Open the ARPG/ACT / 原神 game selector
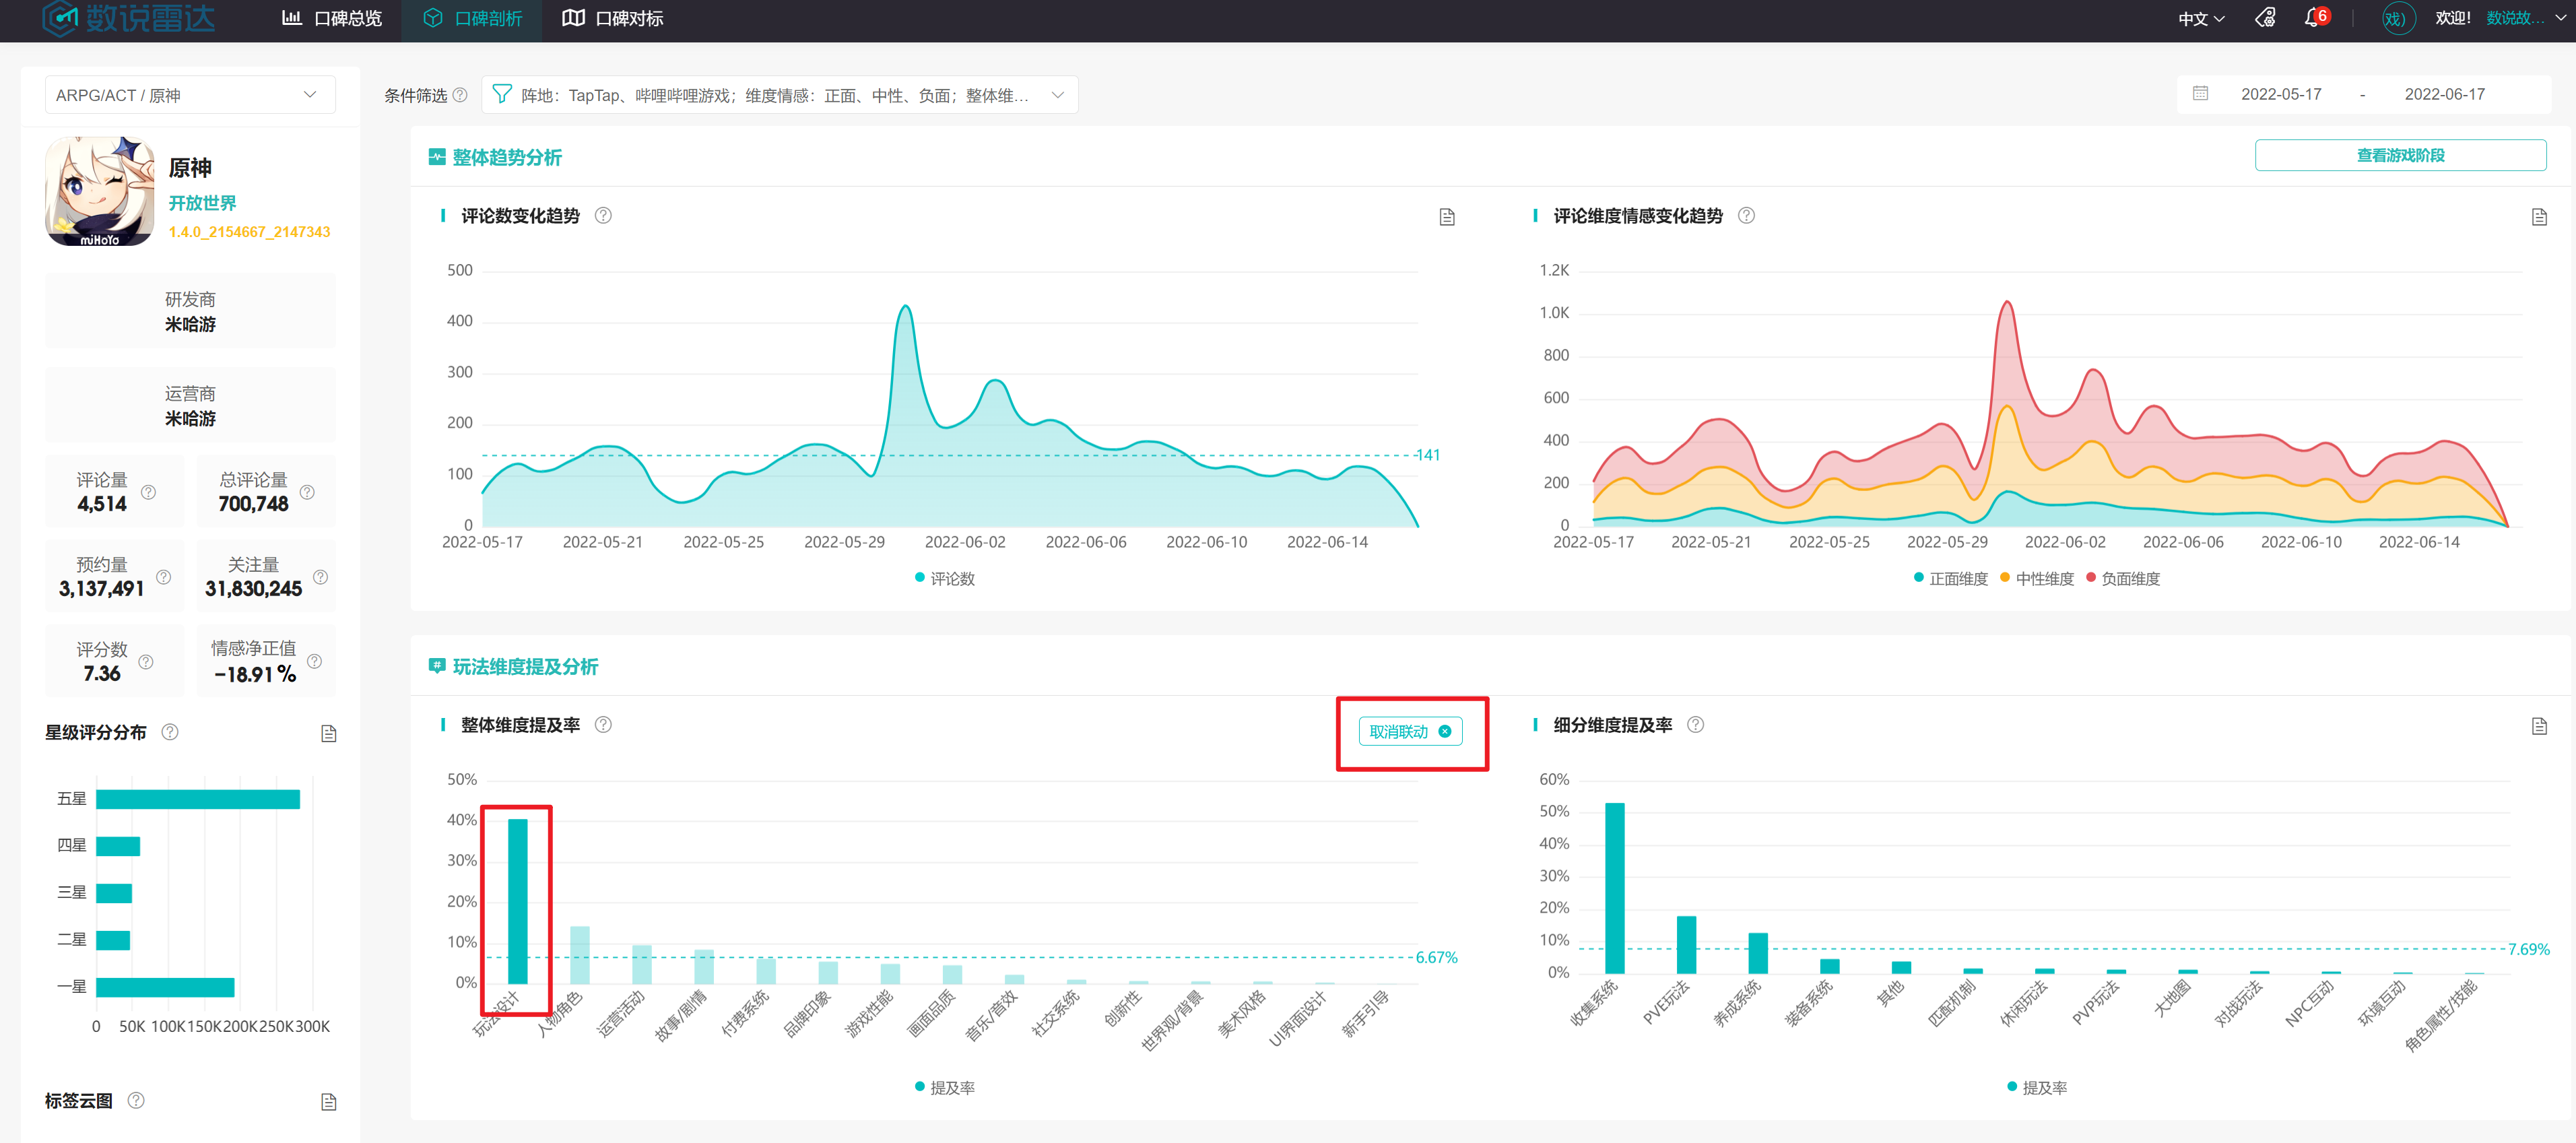 pos(190,95)
